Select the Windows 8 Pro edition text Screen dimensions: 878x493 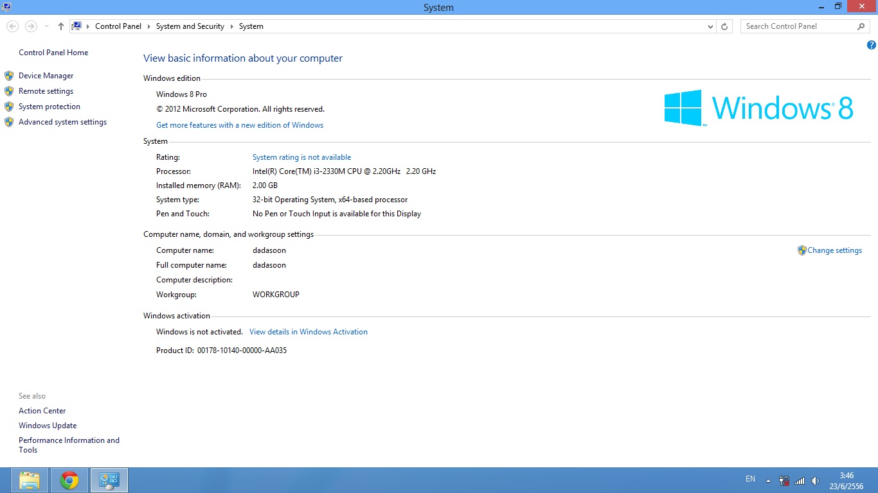point(182,94)
